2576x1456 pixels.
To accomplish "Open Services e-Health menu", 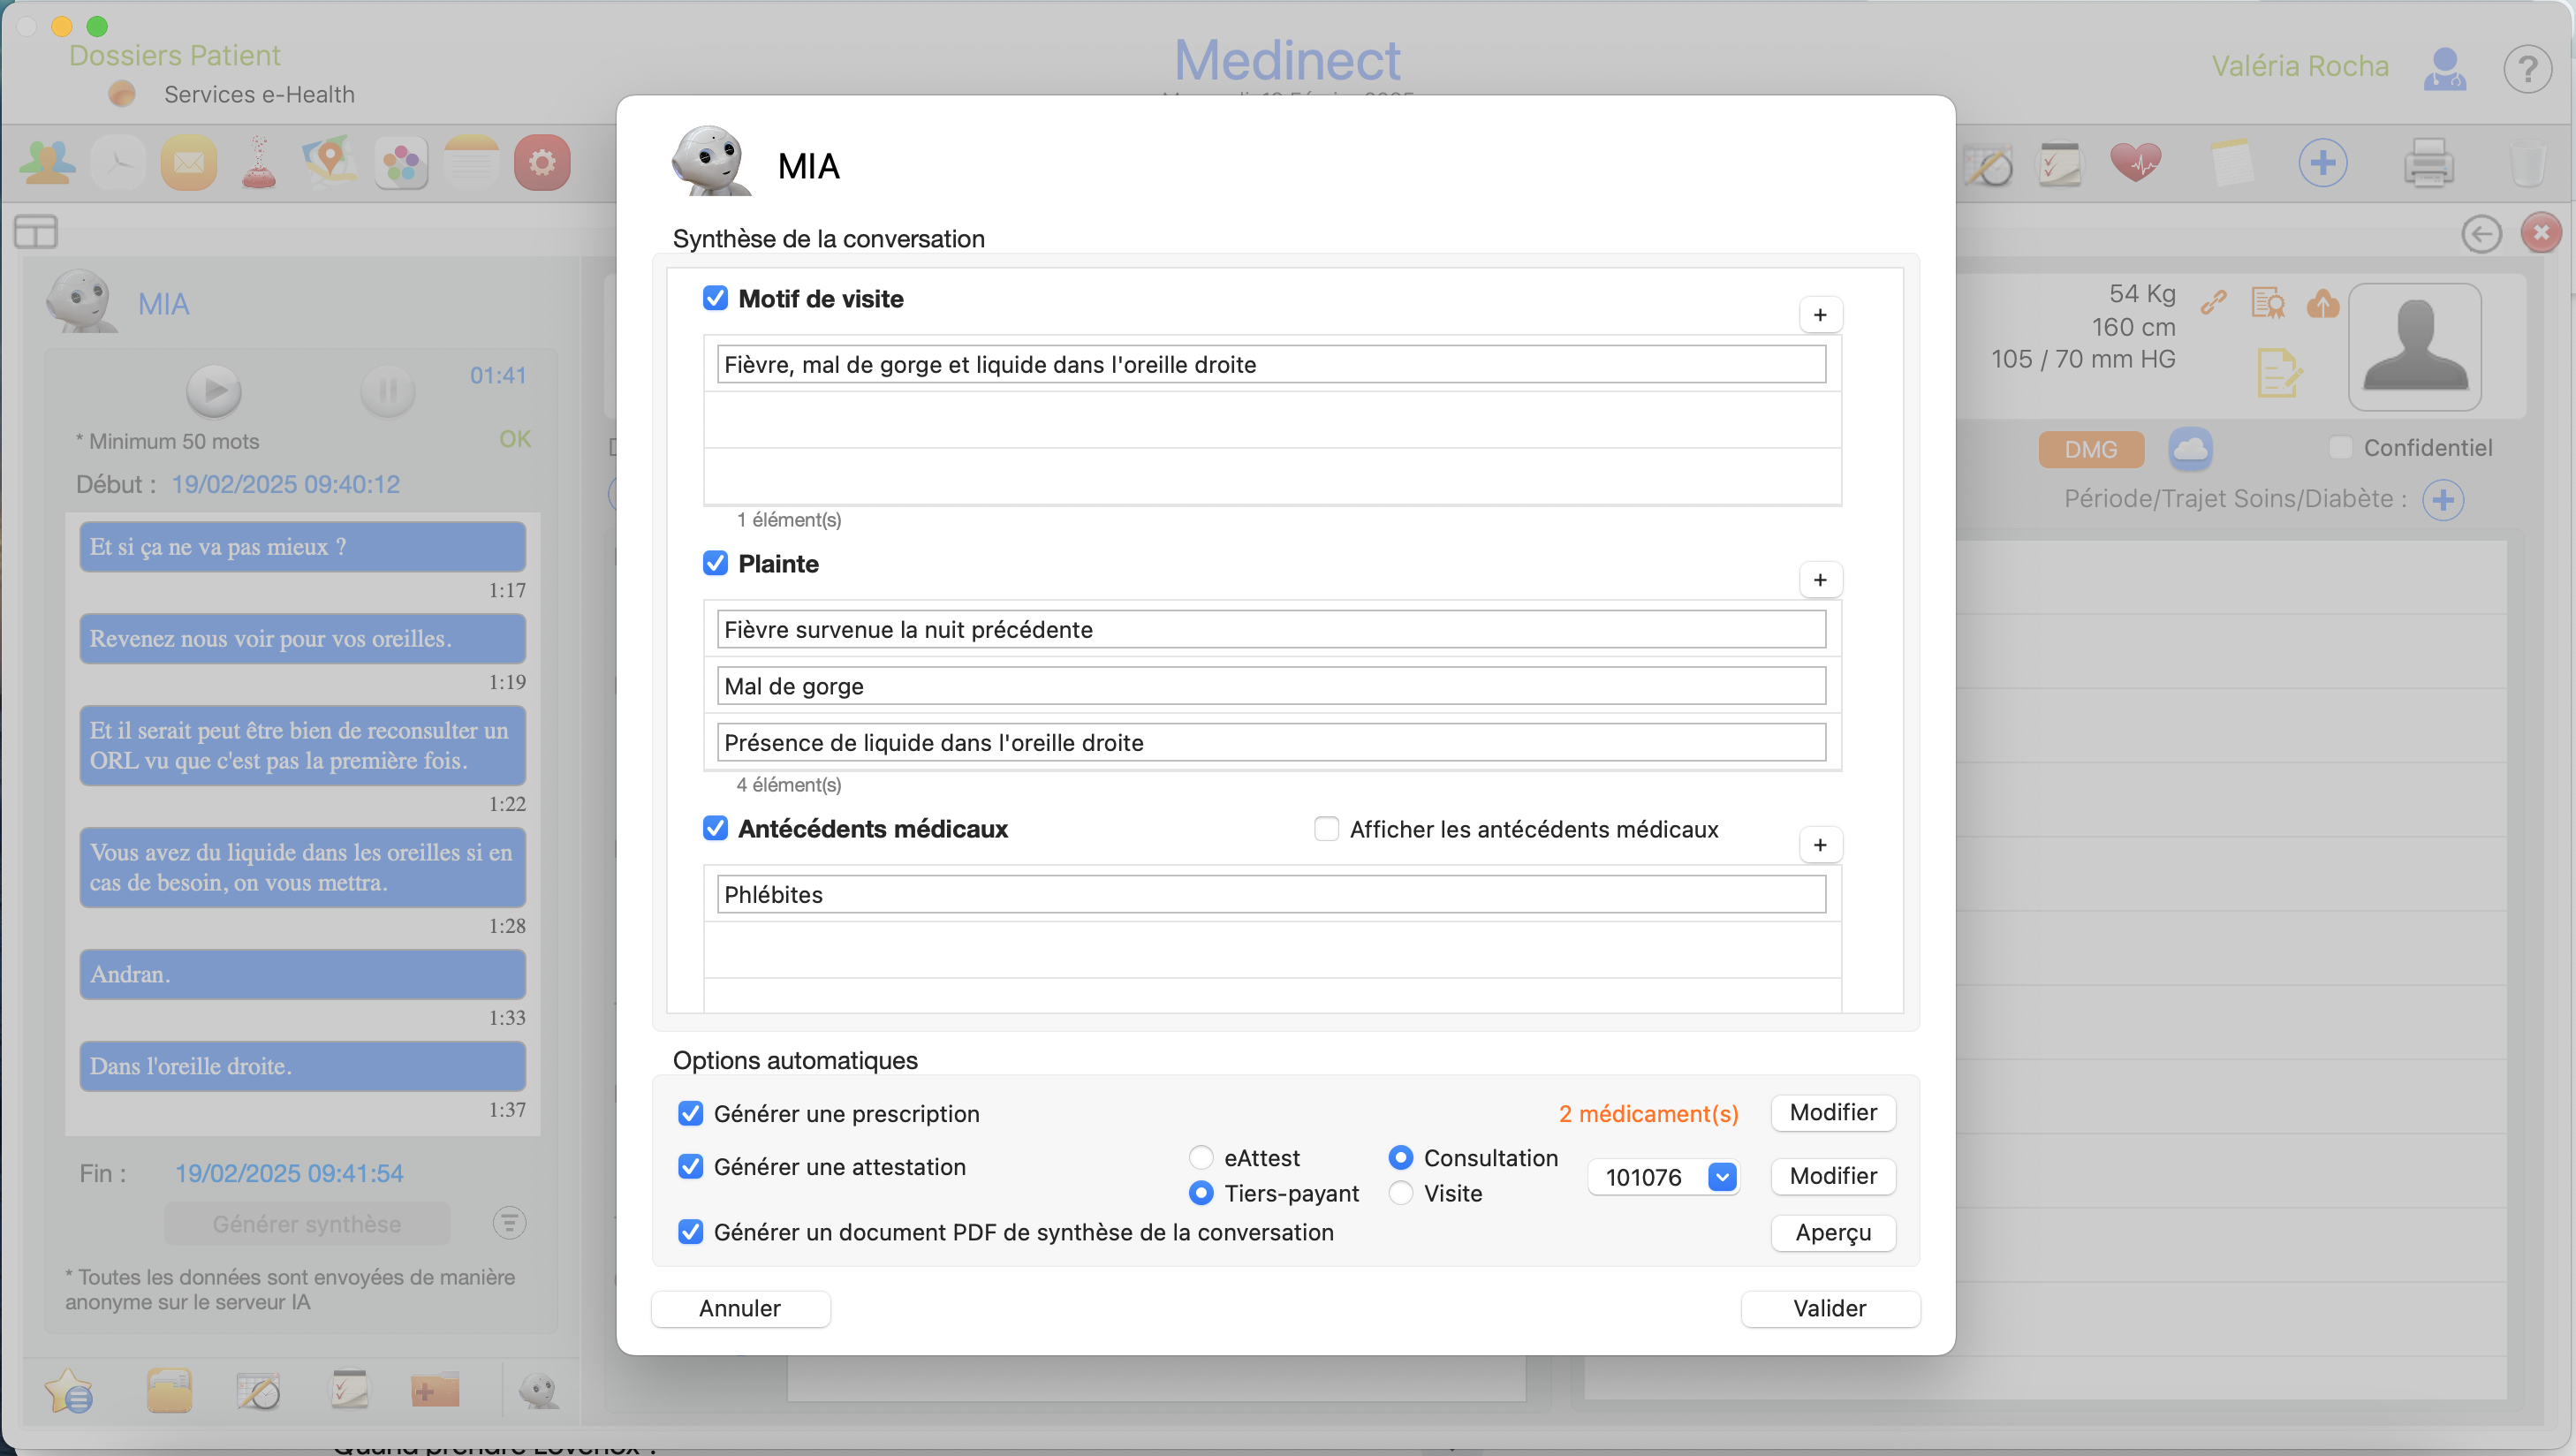I will click(259, 94).
